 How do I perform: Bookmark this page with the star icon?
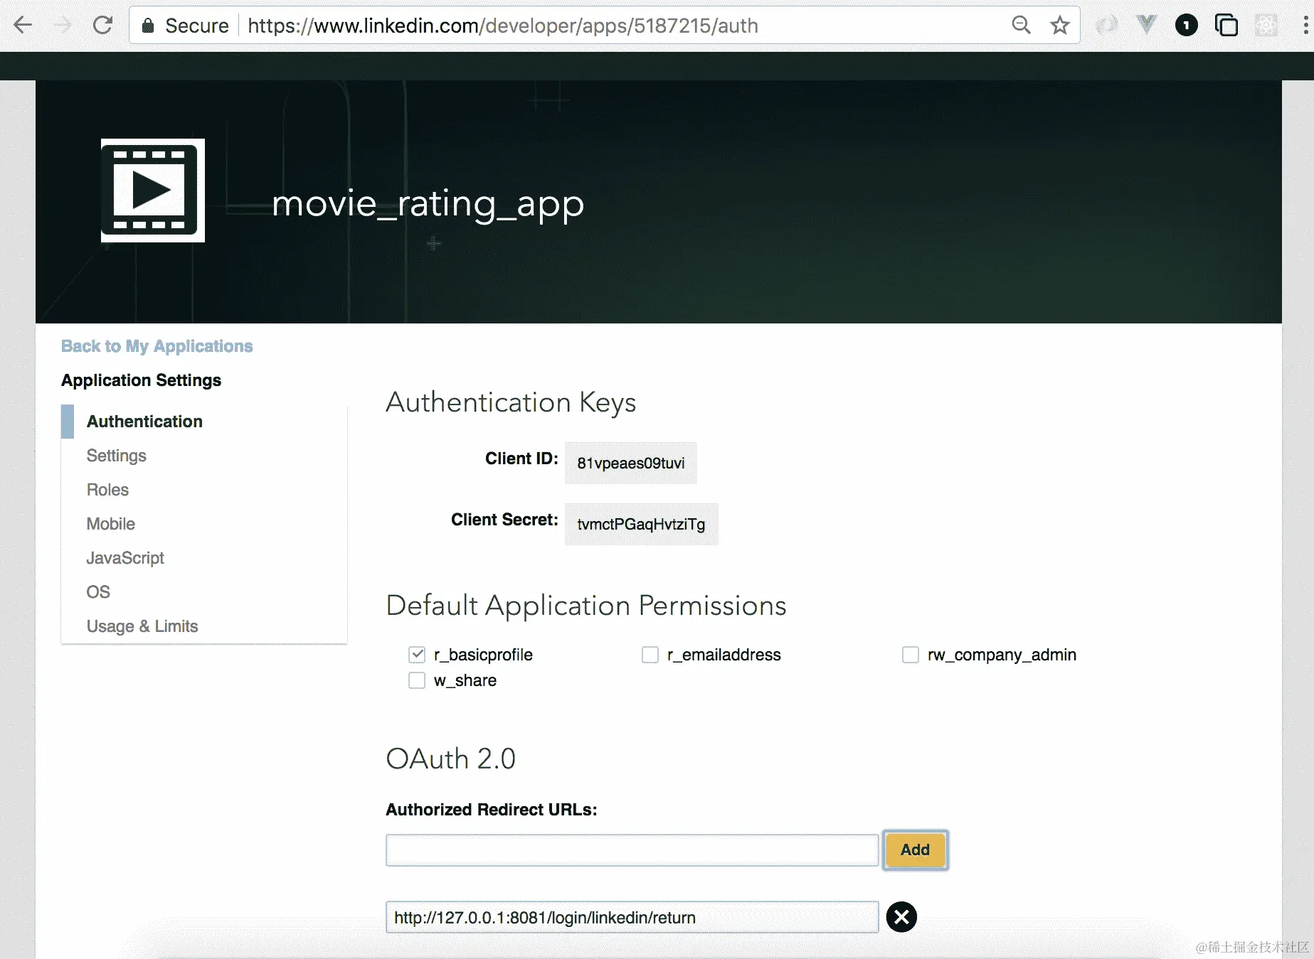[1060, 26]
